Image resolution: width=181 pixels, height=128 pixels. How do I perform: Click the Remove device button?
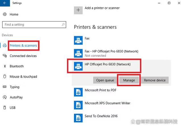click(x=155, y=80)
